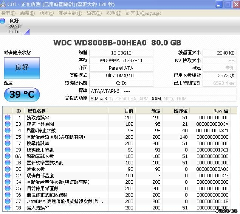Screen dimensions: 240x214
Task: Click the CDI application icon in title bar
Action: click(3, 4)
